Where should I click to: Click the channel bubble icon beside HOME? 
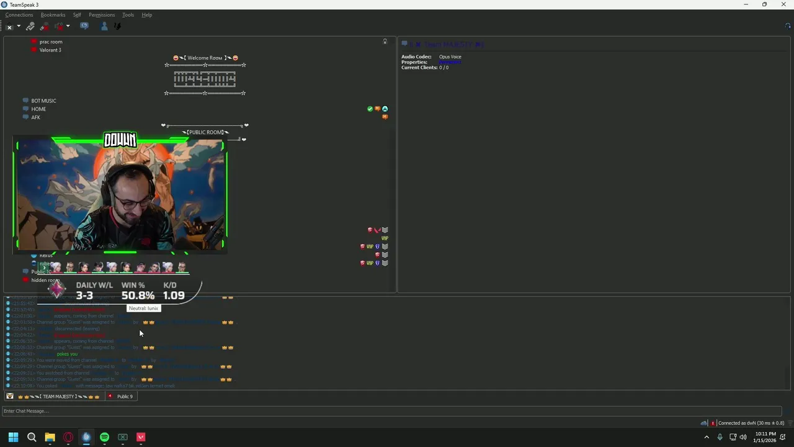[25, 109]
